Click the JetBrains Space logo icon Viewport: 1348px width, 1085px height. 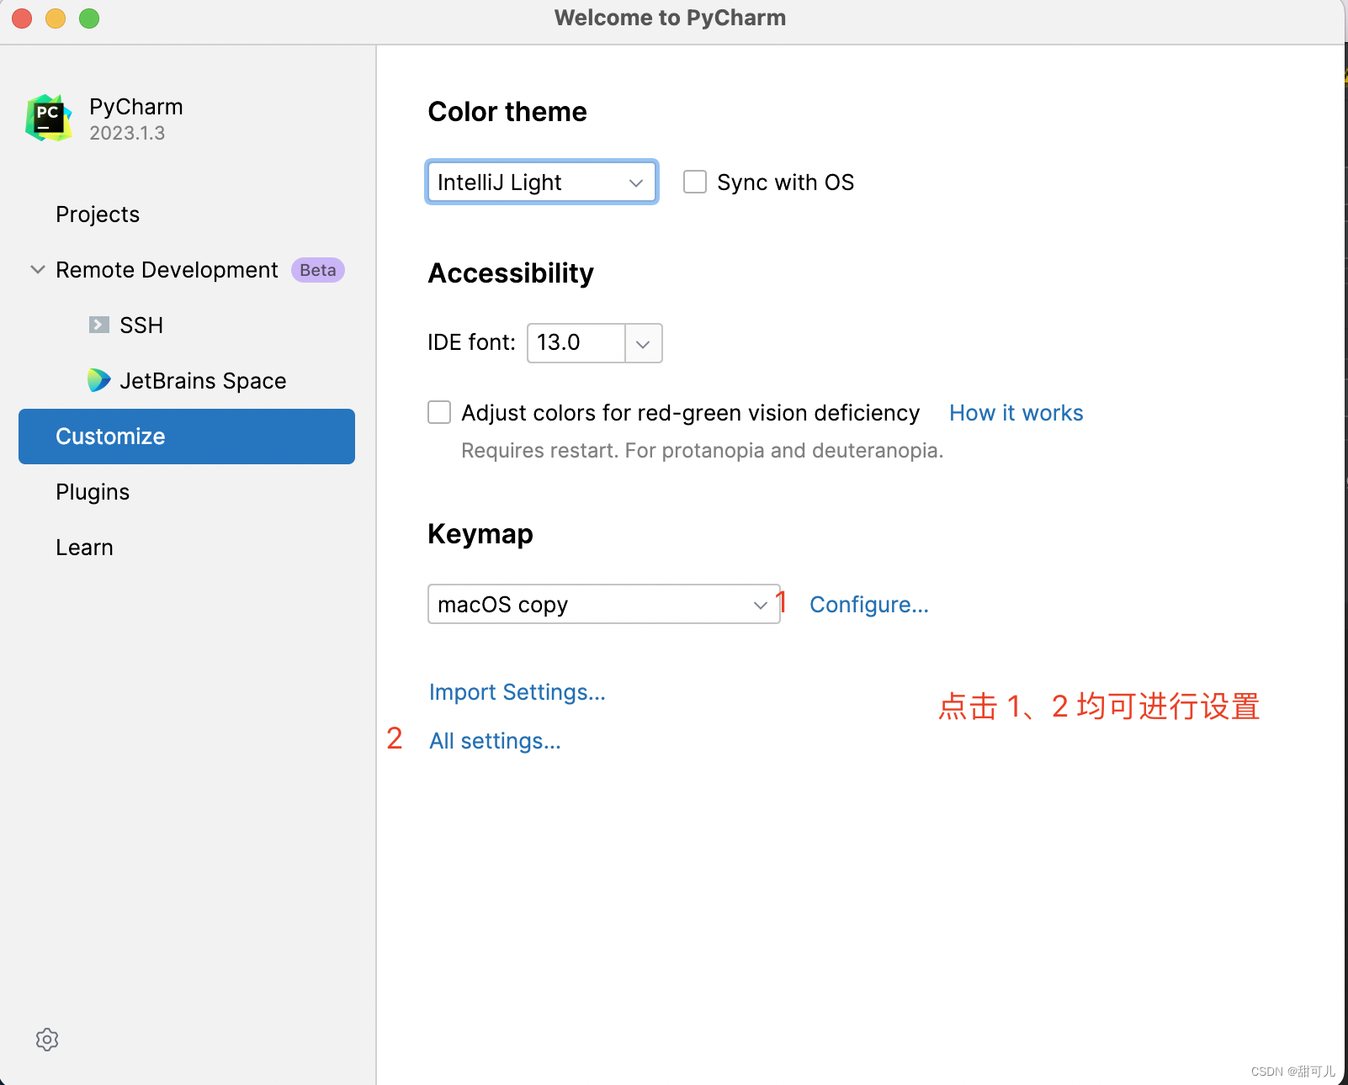tap(98, 380)
